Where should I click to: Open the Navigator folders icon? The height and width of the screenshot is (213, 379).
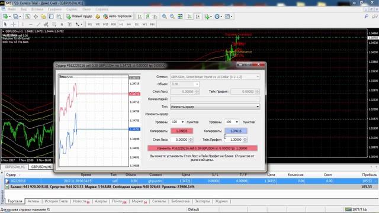click(43, 17)
